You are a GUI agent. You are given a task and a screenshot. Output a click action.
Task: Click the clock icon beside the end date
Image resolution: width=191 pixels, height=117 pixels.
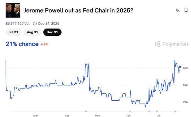(x=35, y=24)
